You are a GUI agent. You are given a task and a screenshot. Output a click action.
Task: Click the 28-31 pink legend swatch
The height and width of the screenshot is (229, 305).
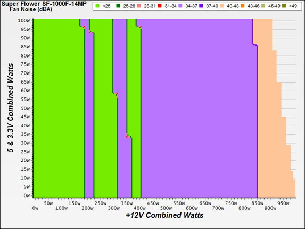click(x=139, y=6)
